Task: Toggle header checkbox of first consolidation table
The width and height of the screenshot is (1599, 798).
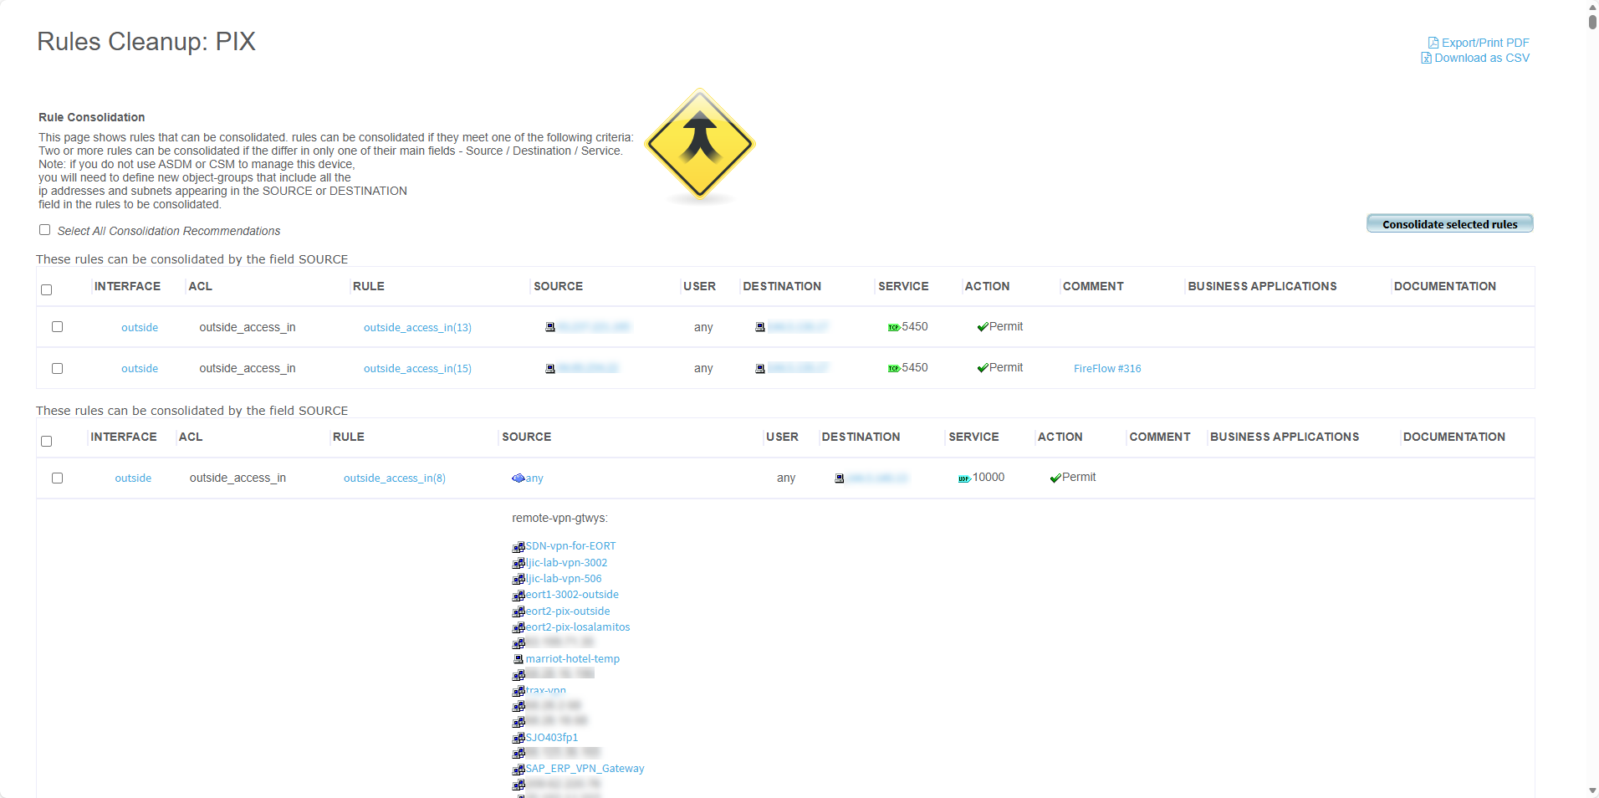Action: click(x=47, y=290)
